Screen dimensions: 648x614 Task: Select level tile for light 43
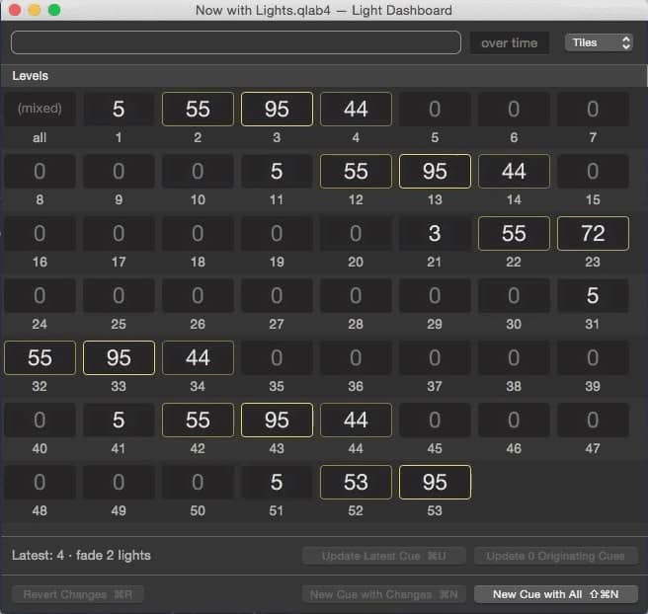[277, 421]
